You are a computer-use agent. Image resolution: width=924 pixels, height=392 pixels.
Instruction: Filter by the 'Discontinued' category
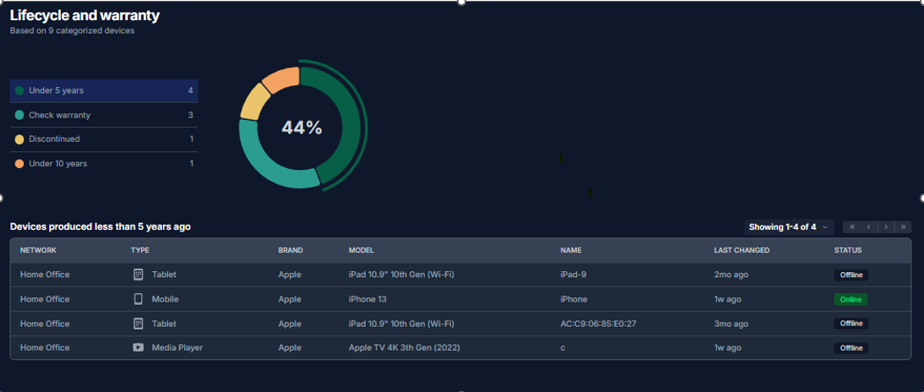coord(104,139)
